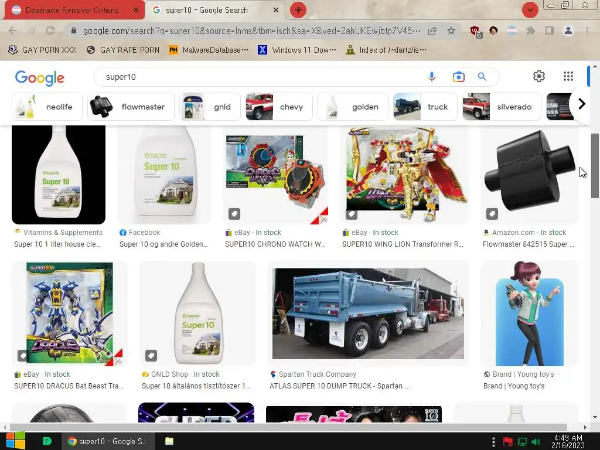
Task: Filter results by golden chip
Action: point(353,107)
